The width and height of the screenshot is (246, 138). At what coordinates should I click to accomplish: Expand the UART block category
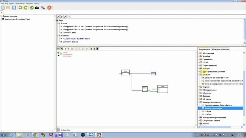[199, 62]
